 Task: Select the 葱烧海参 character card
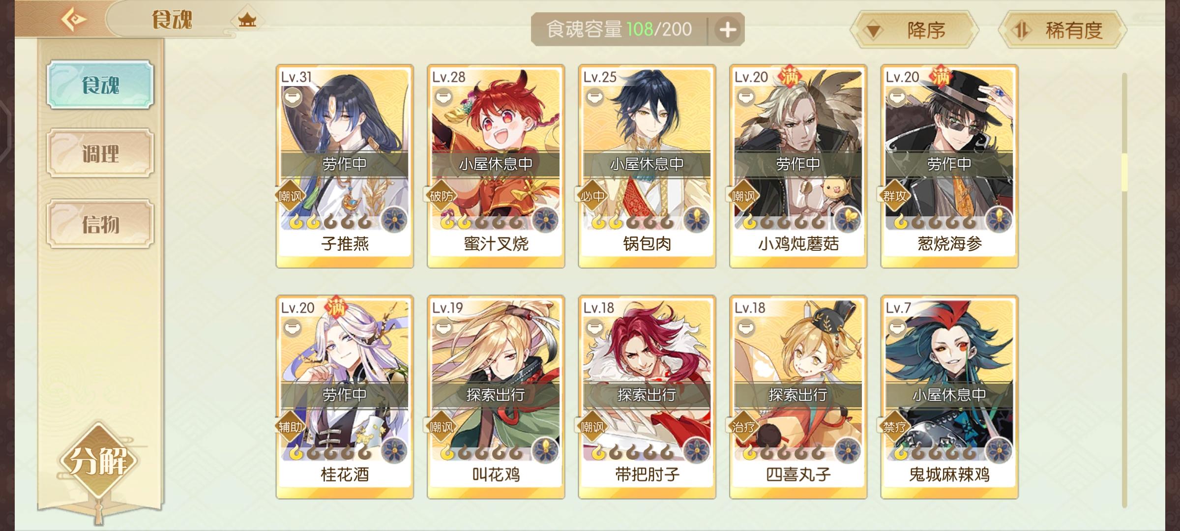(949, 166)
